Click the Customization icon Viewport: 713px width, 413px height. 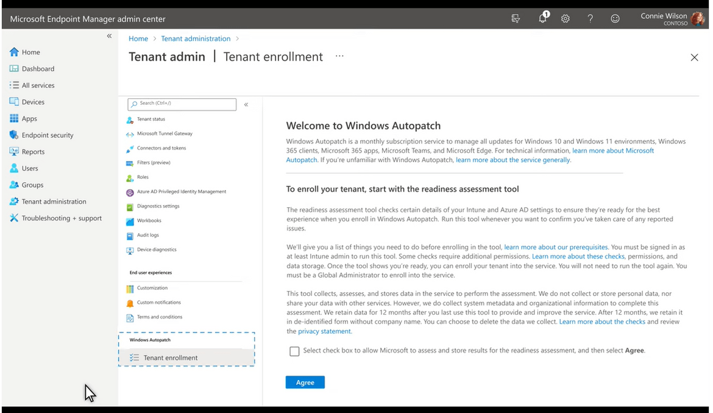tap(130, 289)
